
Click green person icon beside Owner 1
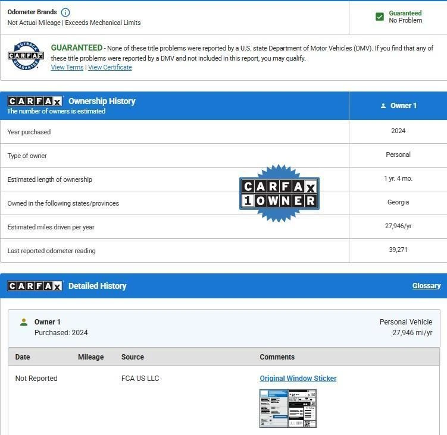point(24,322)
